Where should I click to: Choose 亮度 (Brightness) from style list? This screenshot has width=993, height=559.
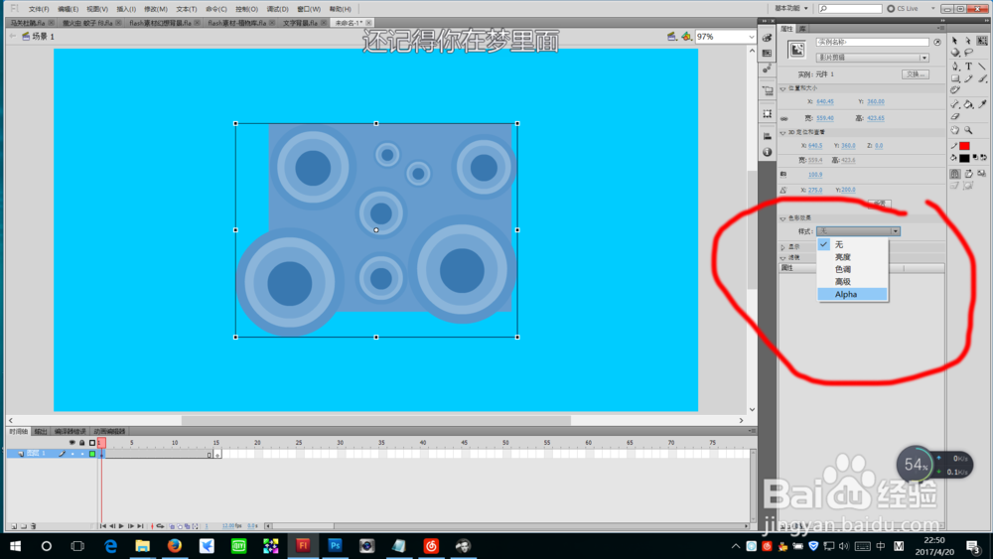pos(852,257)
